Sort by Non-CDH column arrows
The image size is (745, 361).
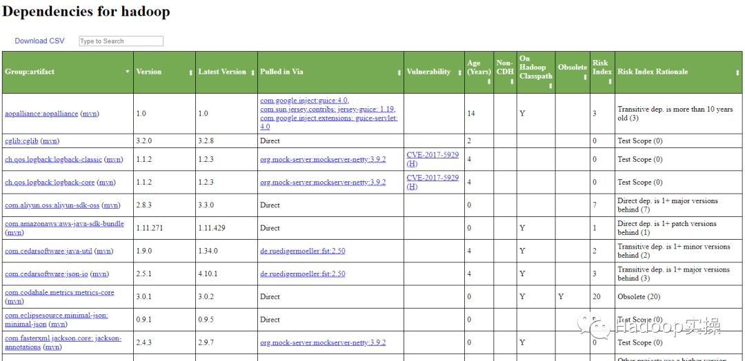[x=512, y=81]
